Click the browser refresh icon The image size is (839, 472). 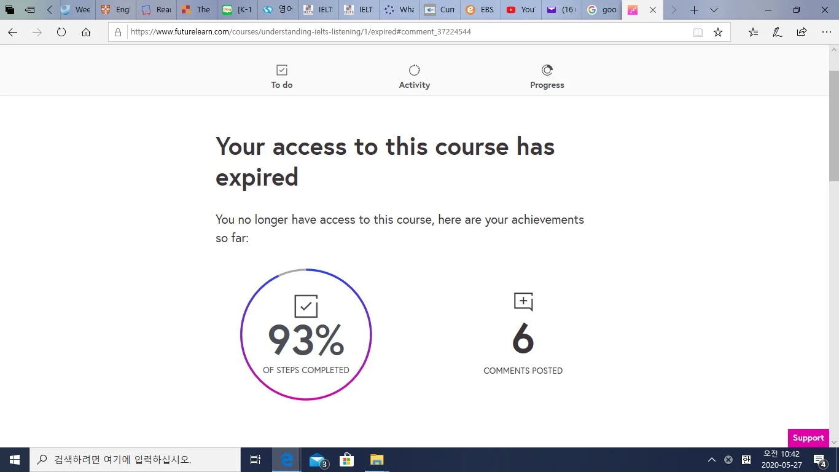tap(61, 32)
